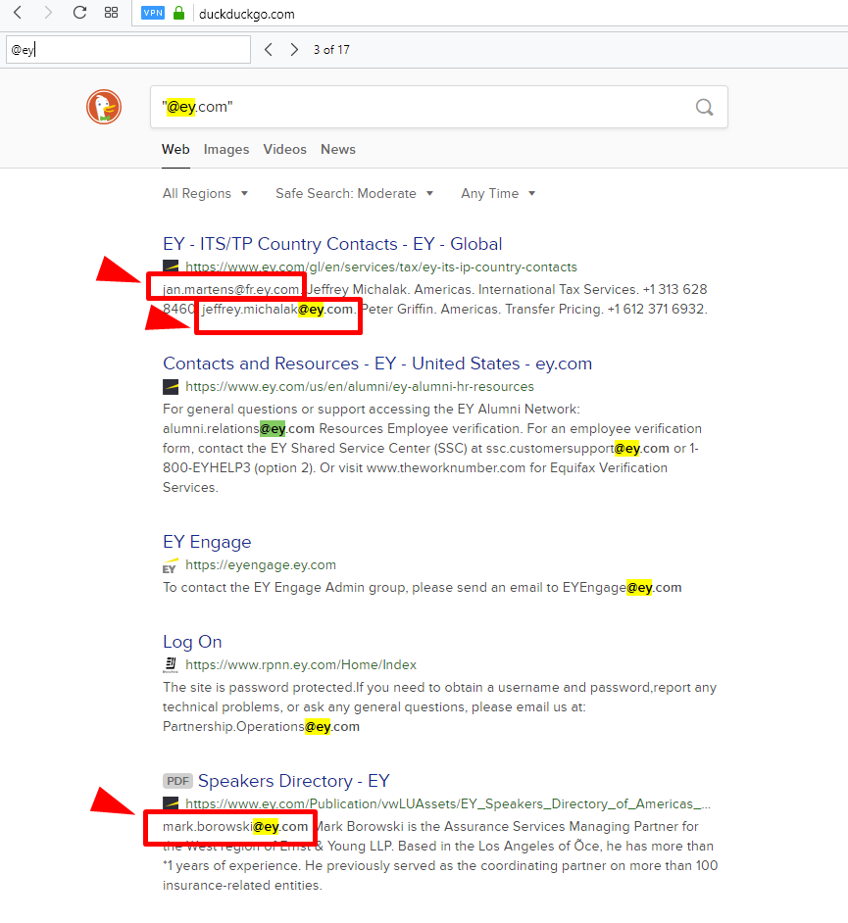Click the EY favicon next to eyengage.ey.com
848x923 pixels.
[169, 565]
